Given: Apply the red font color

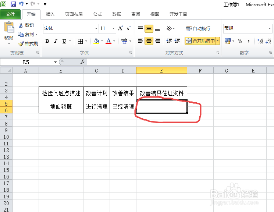Looking at the screenshot, I should tap(108, 41).
